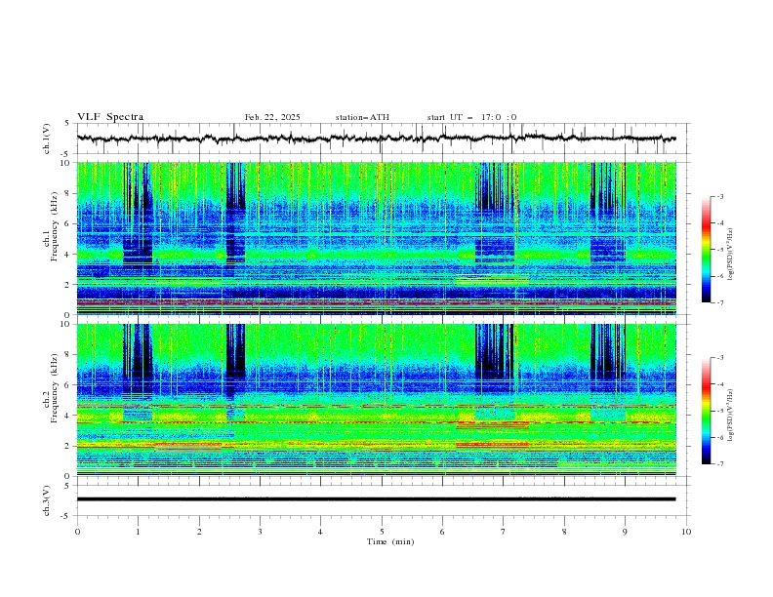Select the ch.2 "Frequency (kHz)" axis label
The width and height of the screenshot is (773, 597).
pos(54,388)
